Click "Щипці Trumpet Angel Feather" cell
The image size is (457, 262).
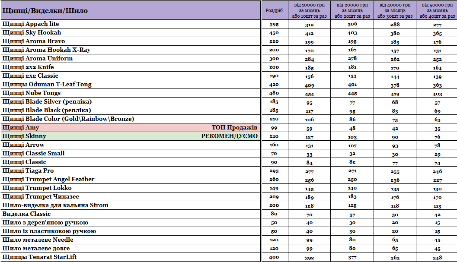48,180
